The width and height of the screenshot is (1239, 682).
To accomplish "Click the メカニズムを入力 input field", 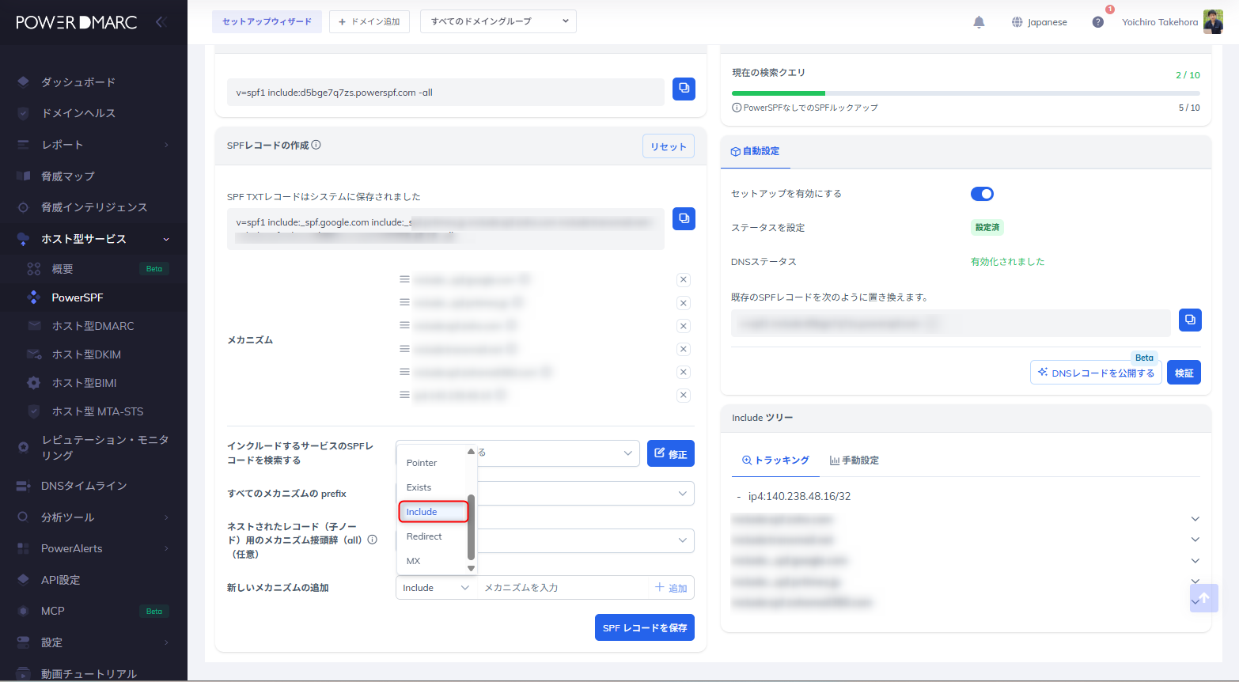I will 563,588.
